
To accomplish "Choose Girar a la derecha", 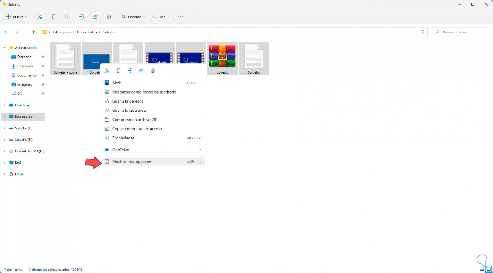I will (x=153, y=101).
